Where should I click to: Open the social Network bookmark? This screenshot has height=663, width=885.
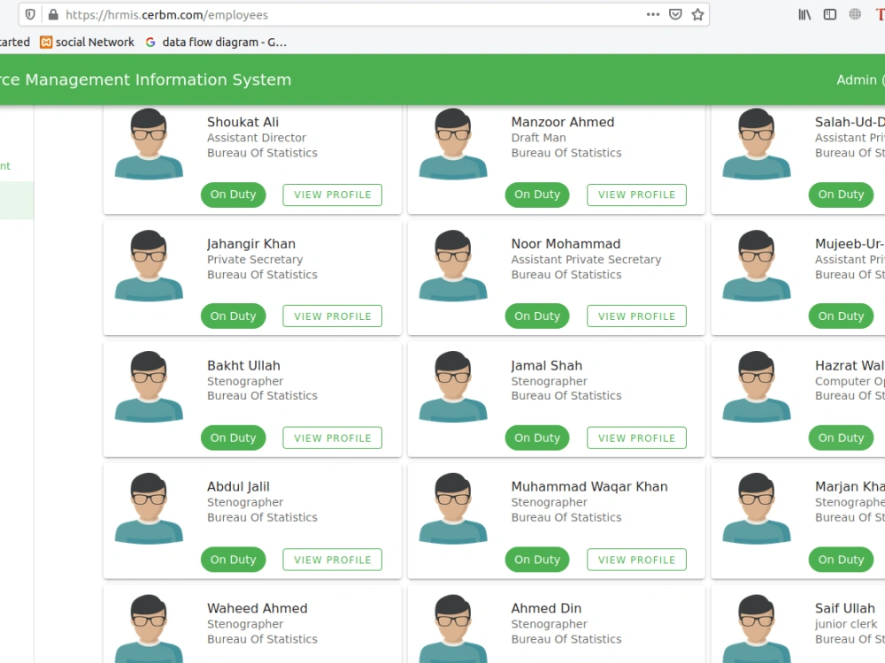coord(88,42)
